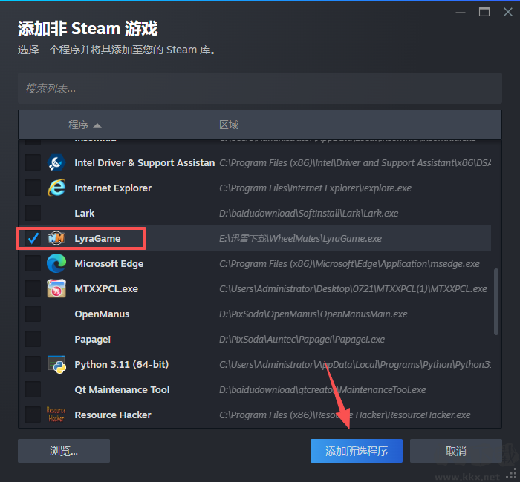The width and height of the screenshot is (520, 482).
Task: Tick the Lark checkbox
Action: [x=33, y=213]
